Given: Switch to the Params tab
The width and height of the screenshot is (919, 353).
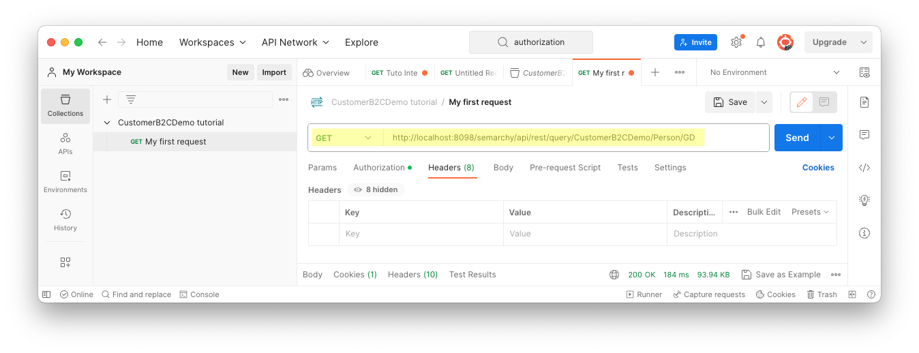Looking at the screenshot, I should coord(322,168).
